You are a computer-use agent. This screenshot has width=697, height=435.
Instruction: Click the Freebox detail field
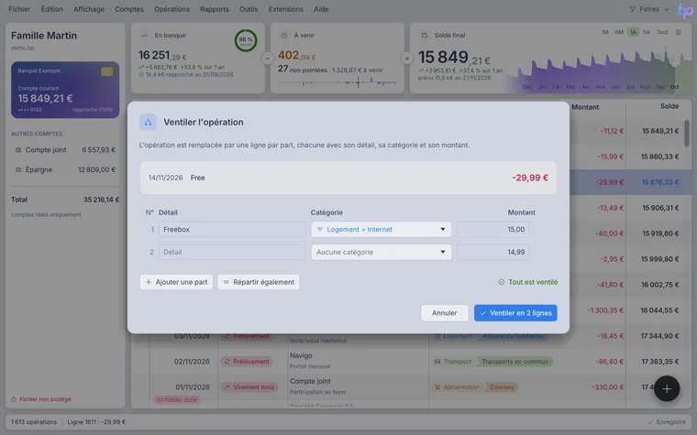click(232, 230)
